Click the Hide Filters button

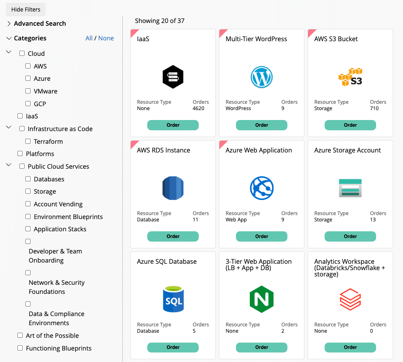click(26, 10)
